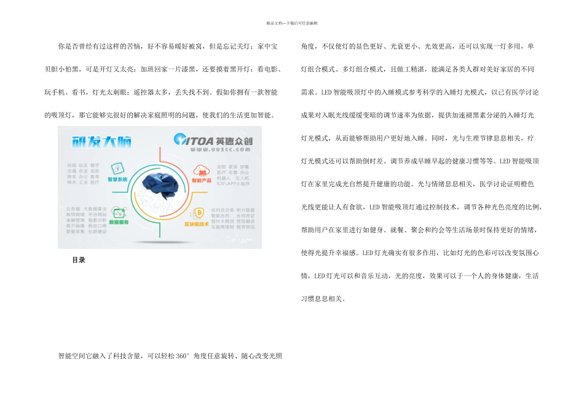The width and height of the screenshot is (584, 413).
Task: Click the header text 精品文档--下载后可任意编辑
Action: [292, 23]
